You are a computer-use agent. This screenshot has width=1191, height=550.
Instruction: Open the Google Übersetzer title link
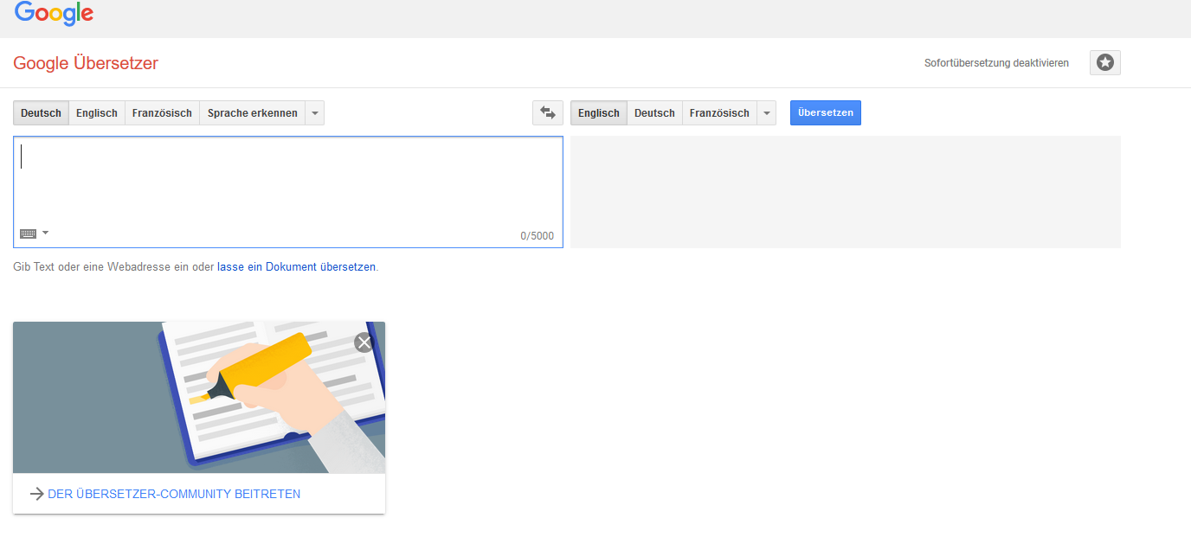coord(86,63)
